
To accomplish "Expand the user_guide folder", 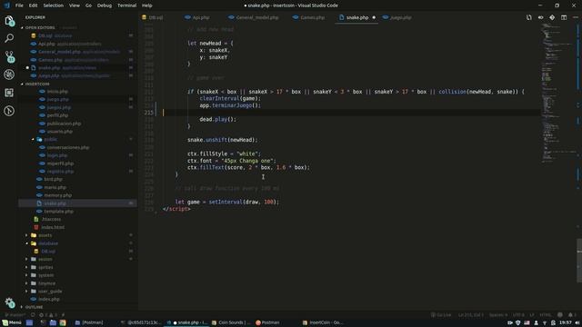I will [50, 292].
